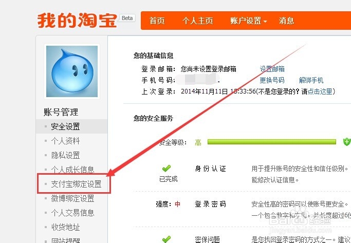Go to 首页 in the top navigation
351x243 pixels.
[x=157, y=21]
